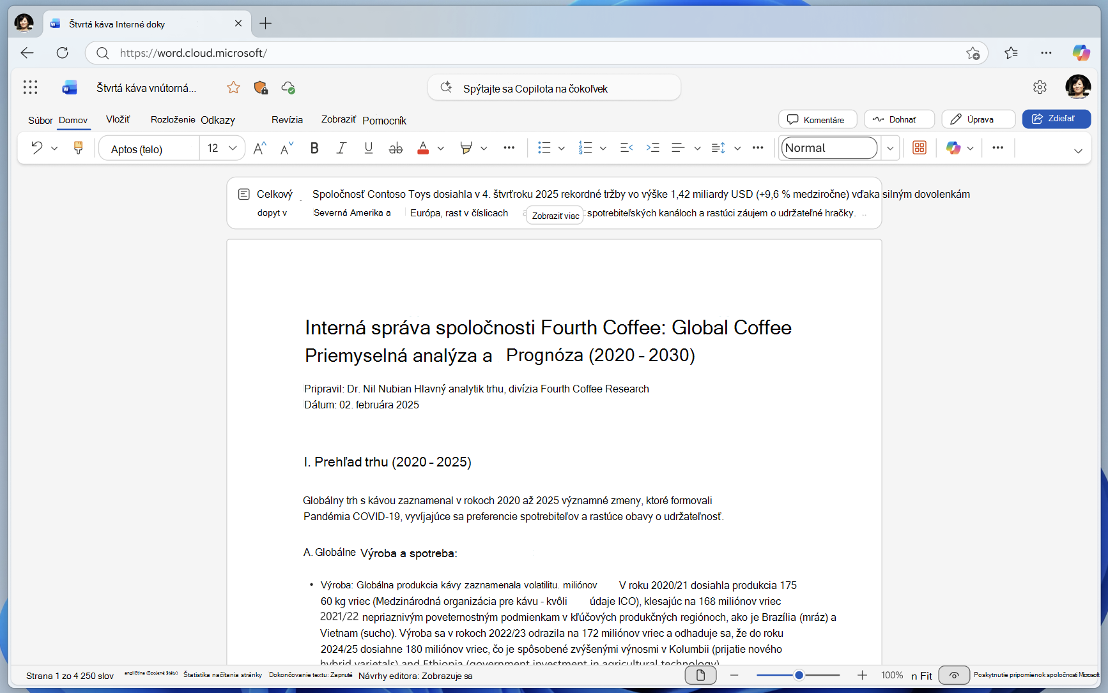Viewport: 1108px width, 693px height.
Task: Apply the red font color
Action: pos(423,148)
